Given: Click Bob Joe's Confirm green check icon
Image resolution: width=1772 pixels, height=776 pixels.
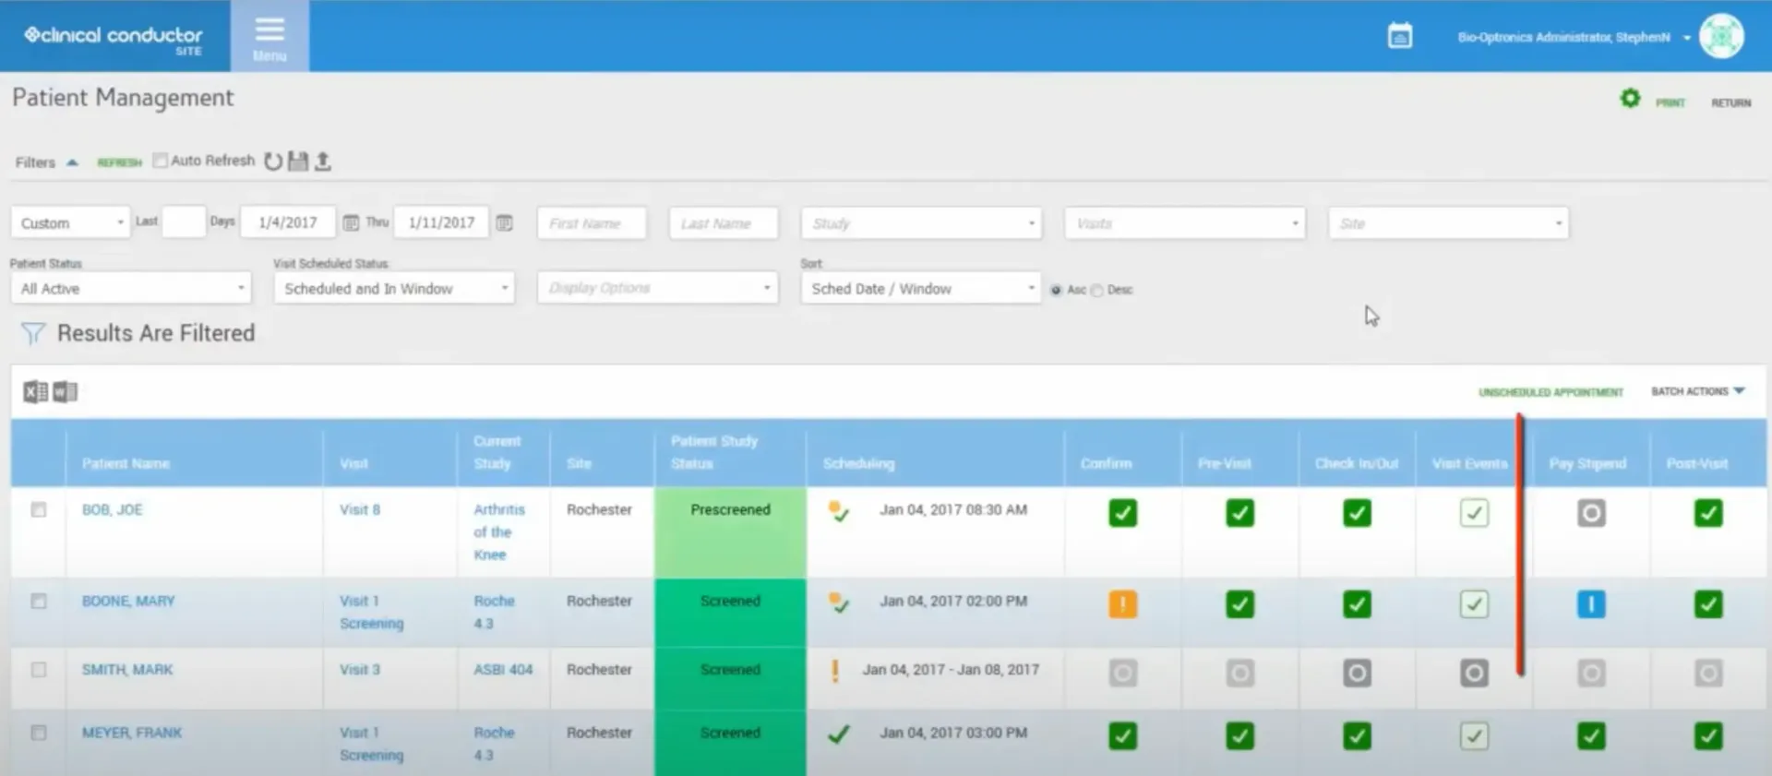Looking at the screenshot, I should pos(1123,513).
